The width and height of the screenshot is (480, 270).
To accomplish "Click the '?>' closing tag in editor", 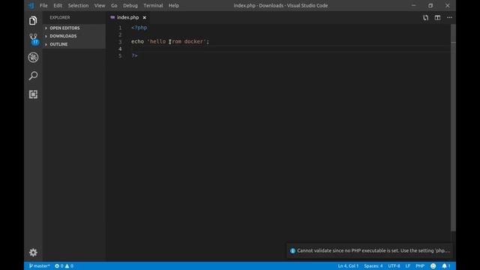I will click(134, 55).
